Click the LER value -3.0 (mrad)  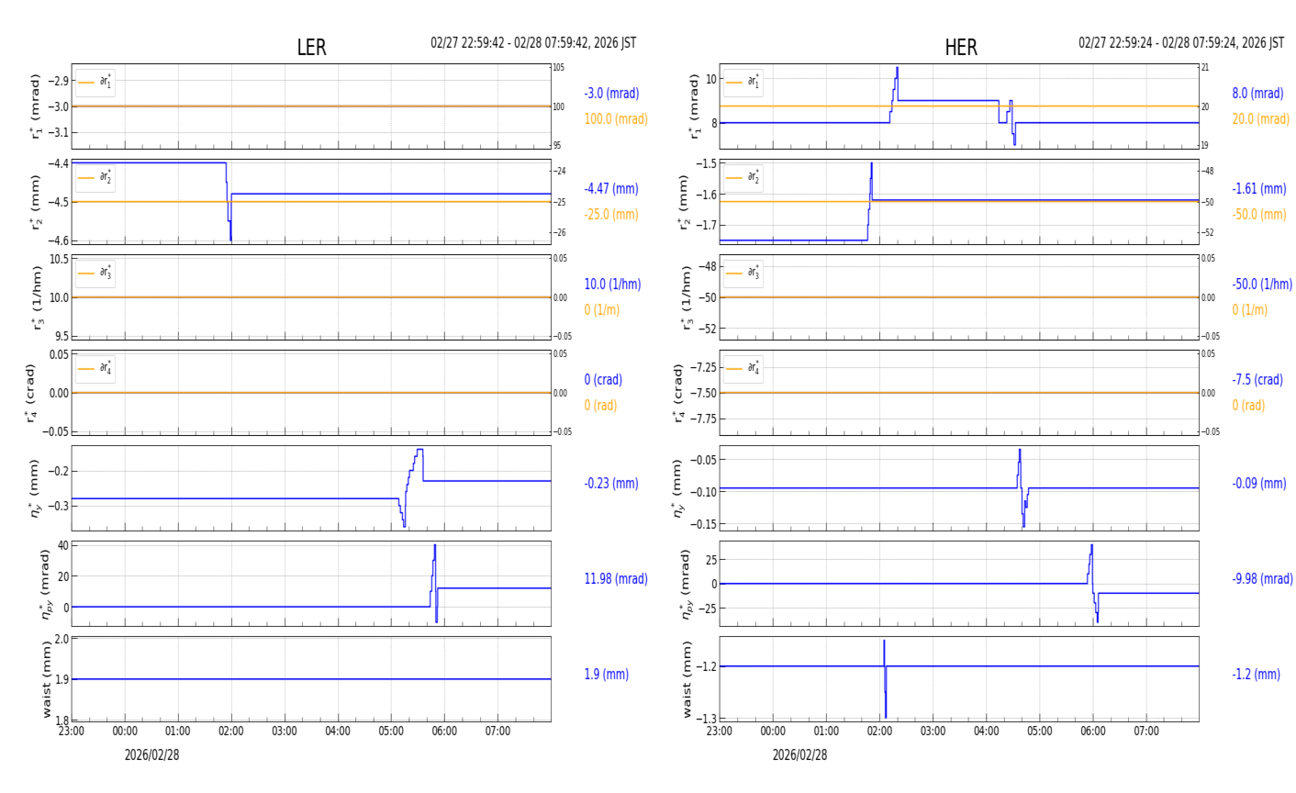[611, 94]
